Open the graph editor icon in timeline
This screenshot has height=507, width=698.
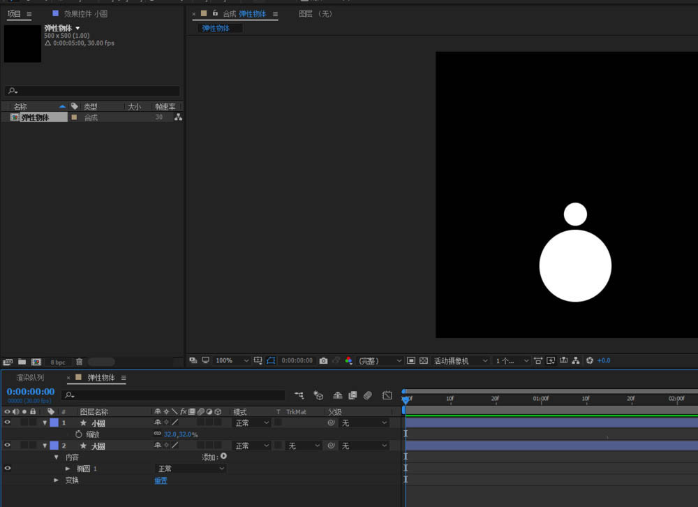tap(387, 395)
